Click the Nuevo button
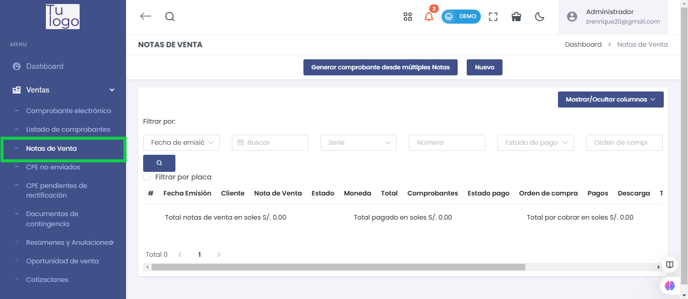 tap(484, 67)
